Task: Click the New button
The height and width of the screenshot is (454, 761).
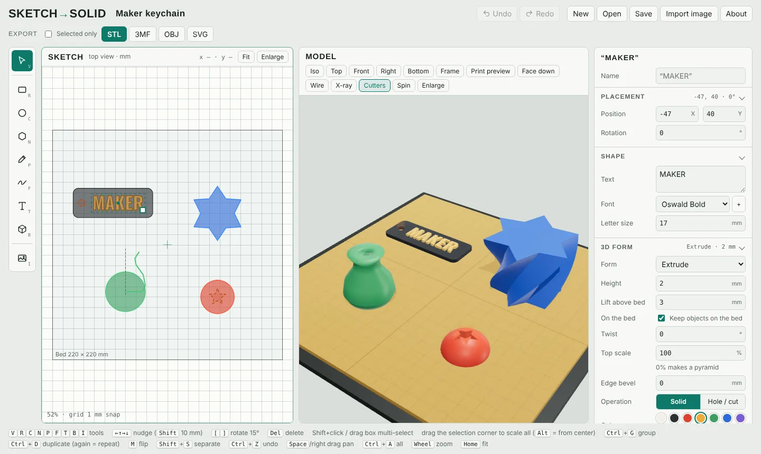Action: 581,14
